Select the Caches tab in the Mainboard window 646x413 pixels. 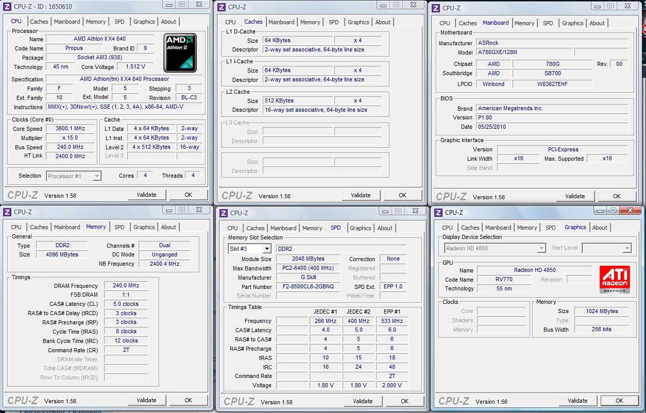pos(467,23)
